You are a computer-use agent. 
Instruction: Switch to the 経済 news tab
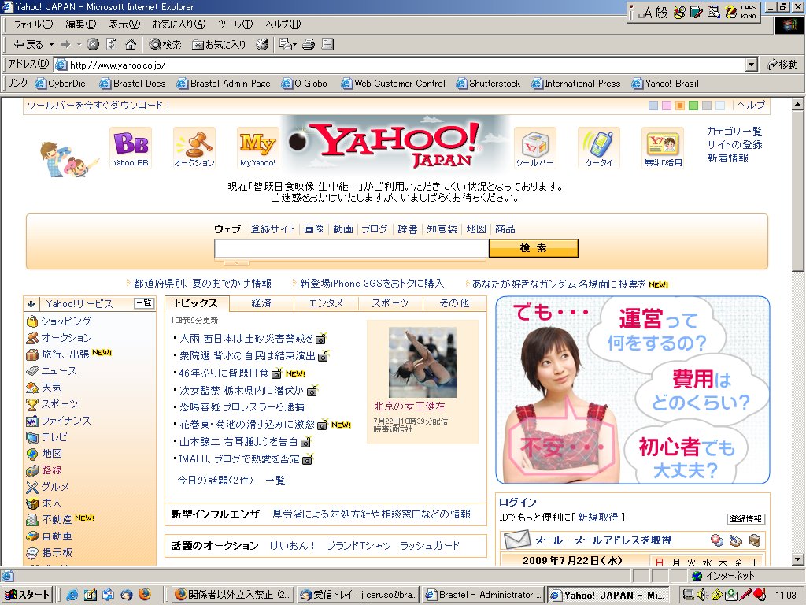pos(261,303)
